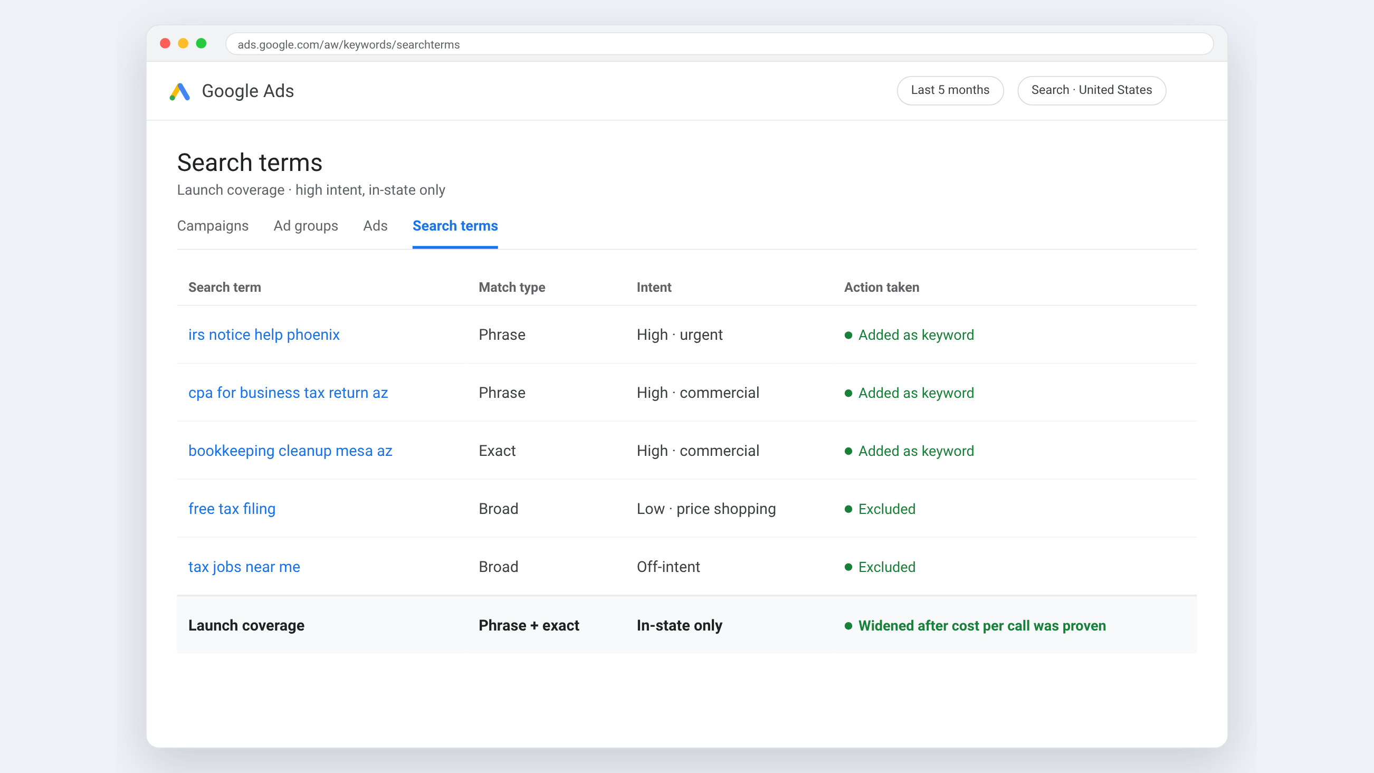Open bookkeeping cleanup mesa az search term
The width and height of the screenshot is (1374, 773).
click(290, 451)
